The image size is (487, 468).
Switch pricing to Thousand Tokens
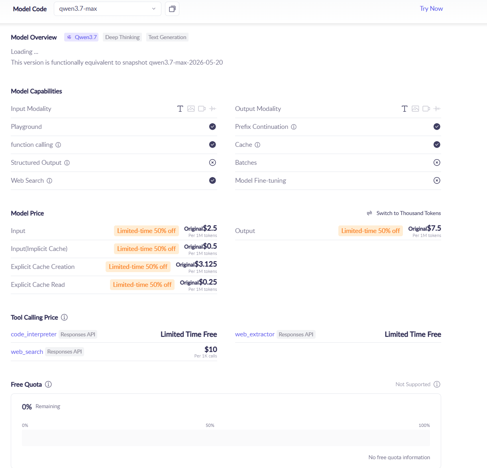coord(404,213)
